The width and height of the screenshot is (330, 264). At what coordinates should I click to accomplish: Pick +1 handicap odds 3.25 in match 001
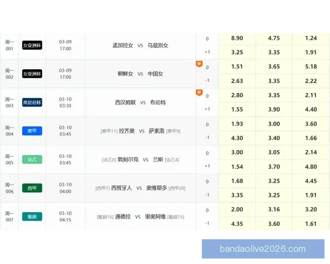pos(237,52)
